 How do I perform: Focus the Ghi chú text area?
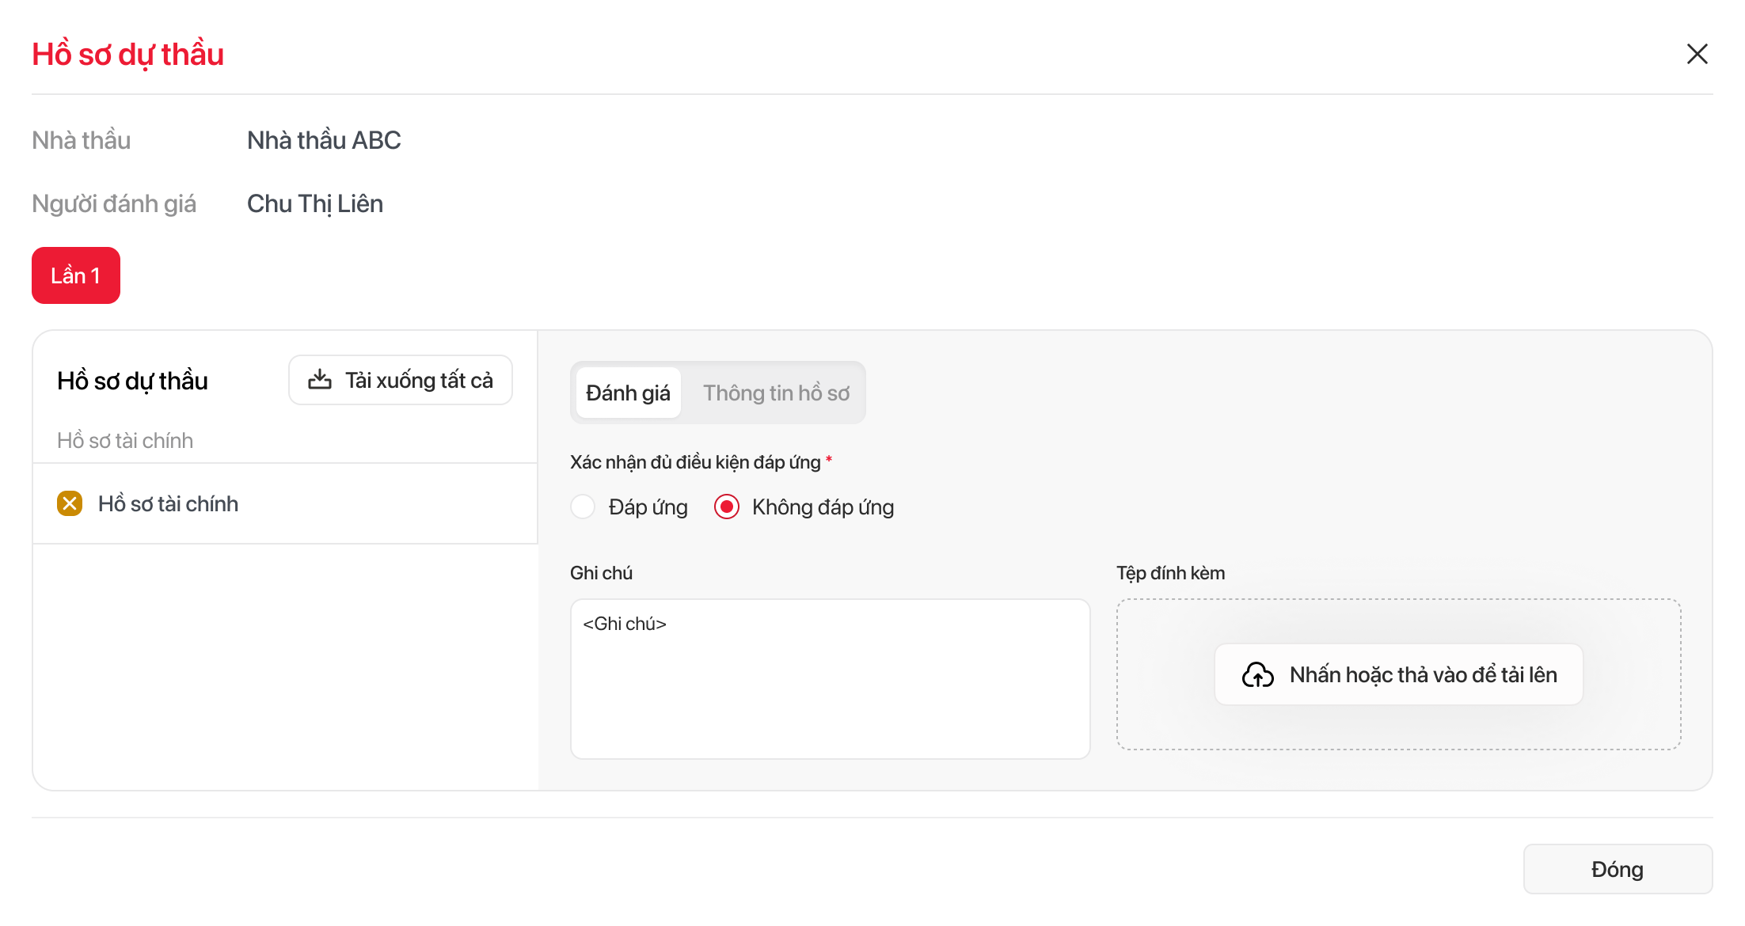pos(830,679)
